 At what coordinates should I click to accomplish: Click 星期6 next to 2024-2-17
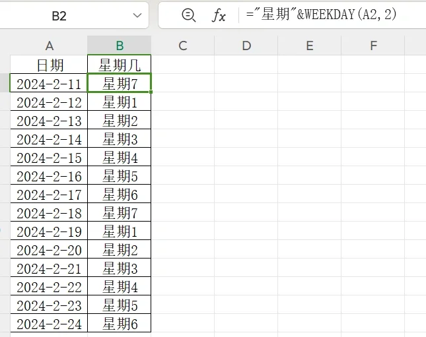click(x=120, y=194)
